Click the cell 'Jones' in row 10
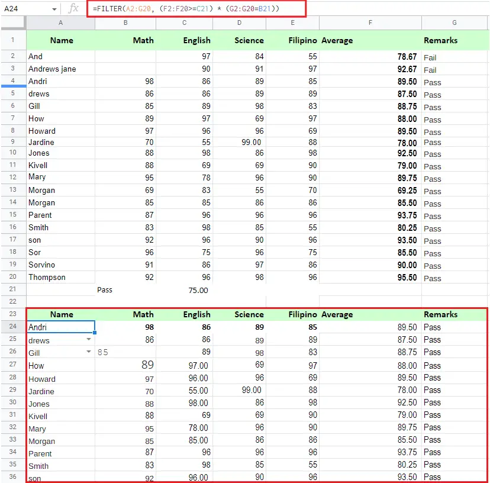The height and width of the screenshot is (483, 490). point(60,153)
